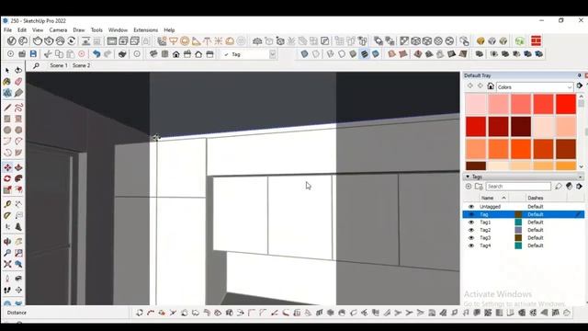Image resolution: width=588 pixels, height=331 pixels.
Task: Click the green cube extension icon
Action: [519, 40]
